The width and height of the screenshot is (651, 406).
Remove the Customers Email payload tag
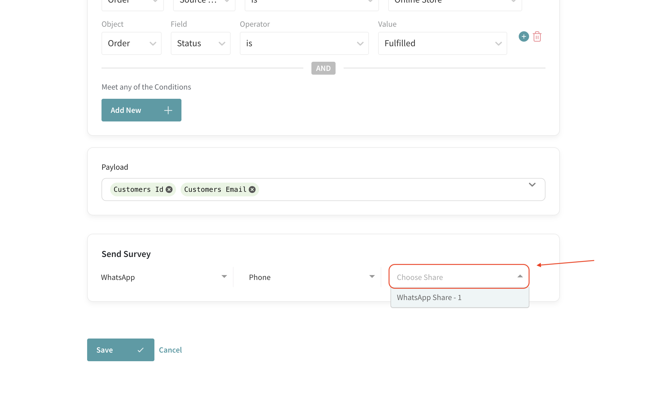point(252,190)
